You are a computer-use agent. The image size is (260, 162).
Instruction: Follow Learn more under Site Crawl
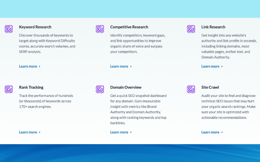[212, 132]
